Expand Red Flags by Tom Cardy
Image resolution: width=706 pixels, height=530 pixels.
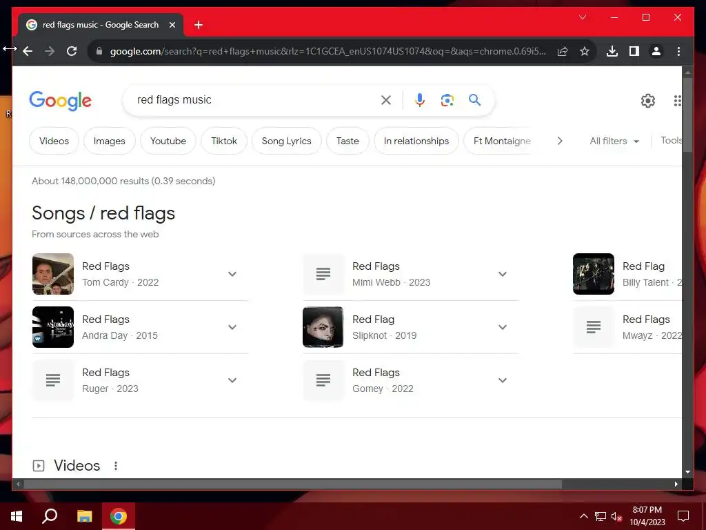point(232,274)
